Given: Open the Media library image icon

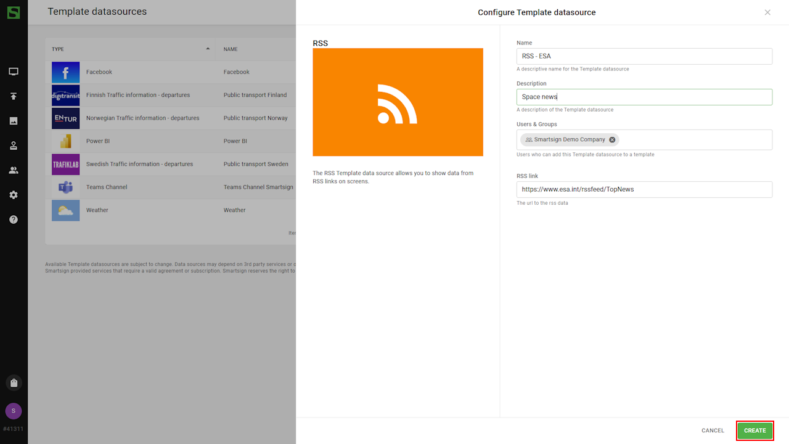Looking at the screenshot, I should point(14,121).
